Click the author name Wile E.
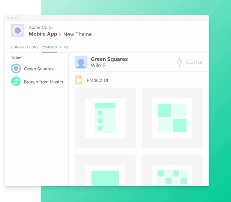 pos(99,65)
